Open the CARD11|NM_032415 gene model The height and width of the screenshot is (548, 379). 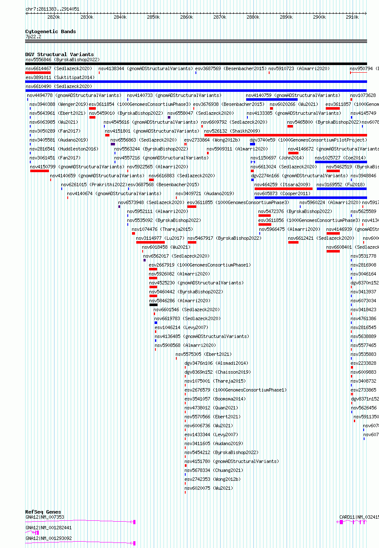tap(353, 522)
